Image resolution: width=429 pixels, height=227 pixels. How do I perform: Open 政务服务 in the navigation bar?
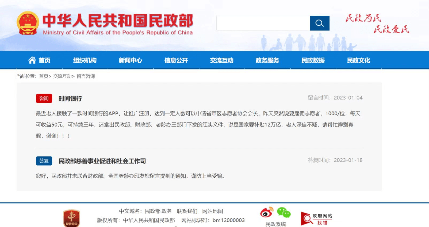pyautogui.click(x=267, y=60)
